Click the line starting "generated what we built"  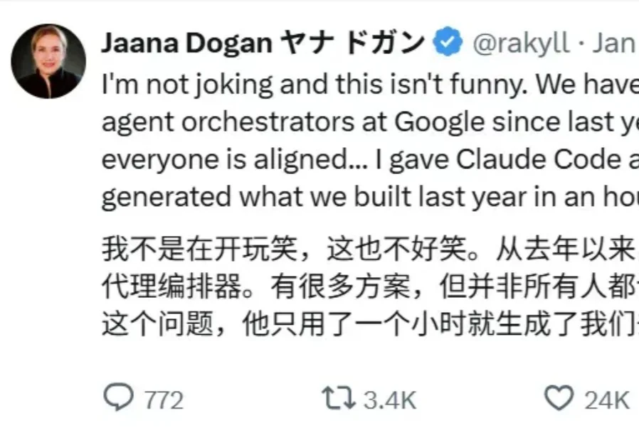coord(370,197)
